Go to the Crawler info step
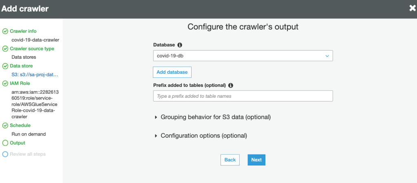The width and height of the screenshot is (417, 183). coord(23,31)
